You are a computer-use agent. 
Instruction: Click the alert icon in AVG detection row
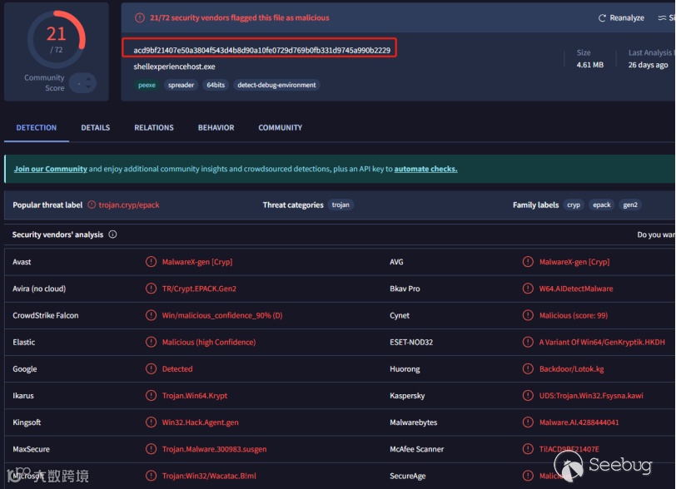pyautogui.click(x=528, y=261)
